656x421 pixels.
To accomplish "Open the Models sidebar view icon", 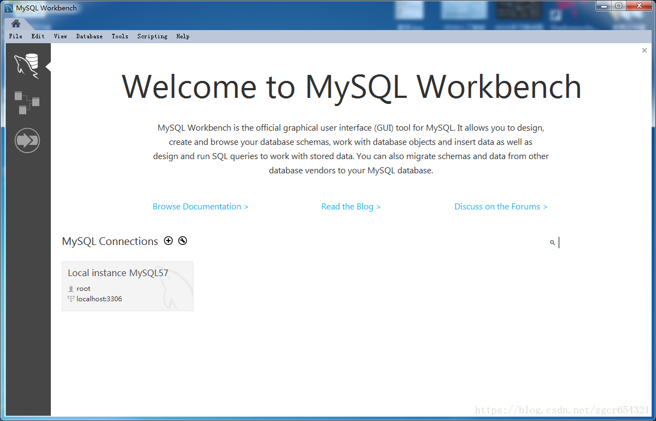I will (x=27, y=102).
